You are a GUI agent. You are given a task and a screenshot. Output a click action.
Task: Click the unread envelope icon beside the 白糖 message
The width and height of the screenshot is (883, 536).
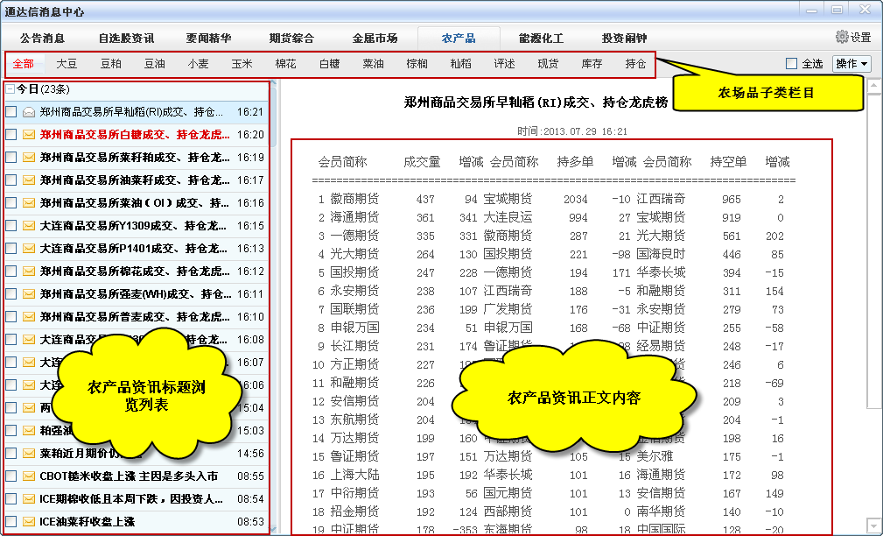coord(29,135)
